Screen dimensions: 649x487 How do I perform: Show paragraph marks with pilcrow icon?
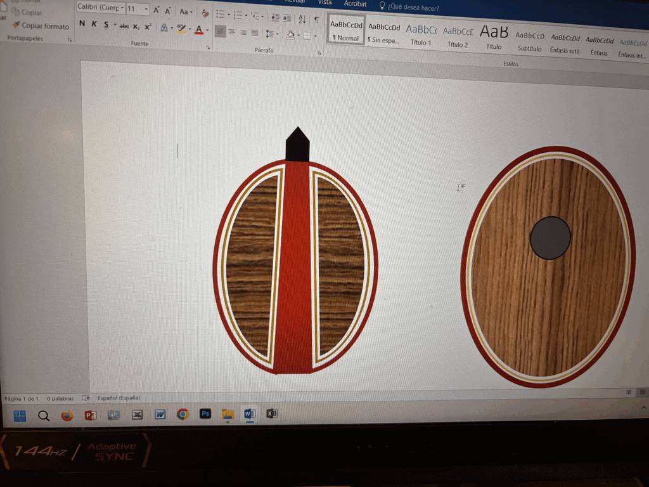point(316,20)
